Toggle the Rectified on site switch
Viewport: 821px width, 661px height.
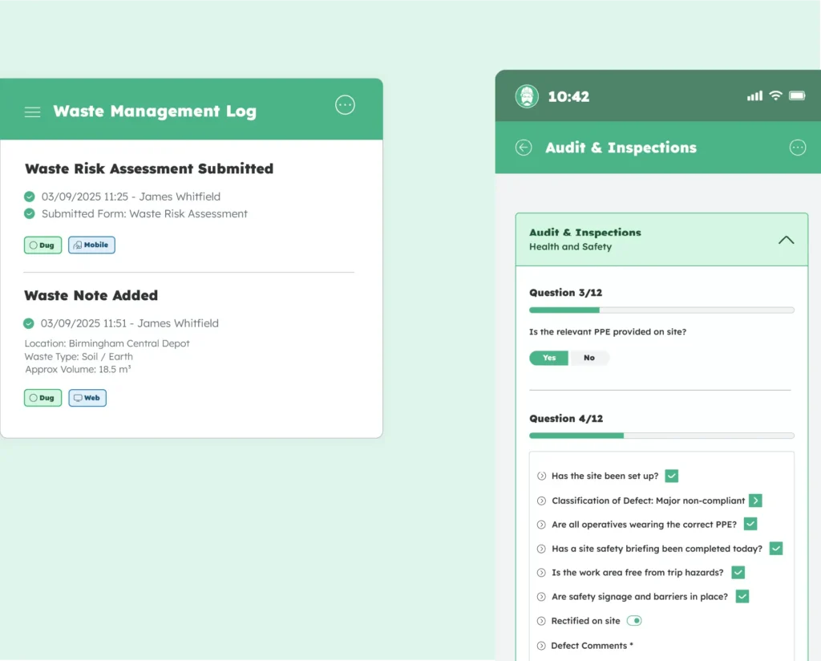634,621
